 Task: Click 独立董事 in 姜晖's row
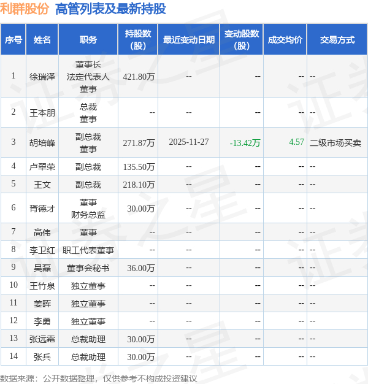[88, 304]
